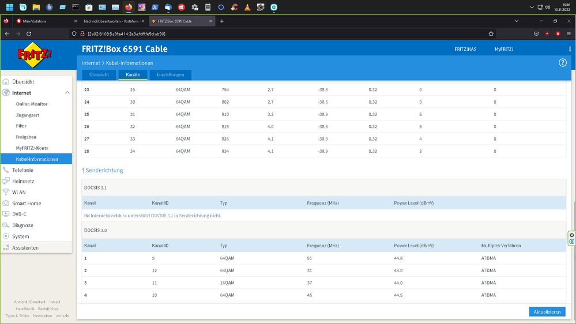Open MyFRITZ!-Konto in sidebar
The image size is (576, 324).
(32, 148)
